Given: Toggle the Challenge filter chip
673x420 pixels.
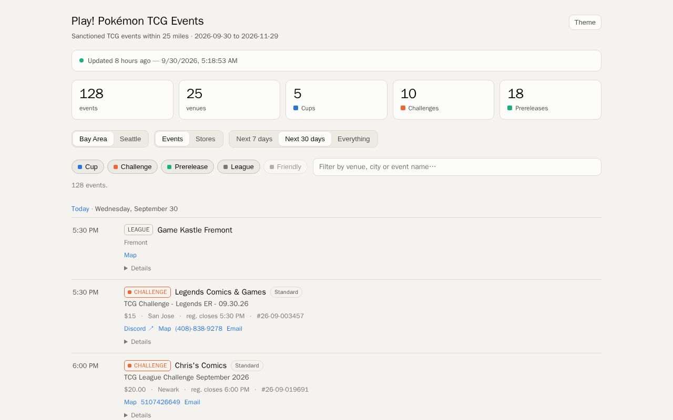Looking at the screenshot, I should (x=132, y=167).
